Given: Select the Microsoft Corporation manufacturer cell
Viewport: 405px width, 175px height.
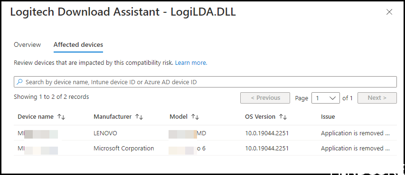Looking at the screenshot, I should click(x=124, y=149).
